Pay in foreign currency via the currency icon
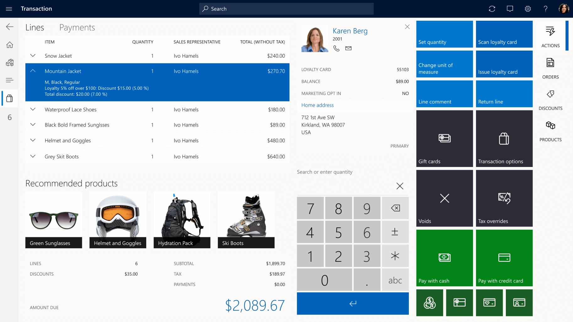 point(430,303)
